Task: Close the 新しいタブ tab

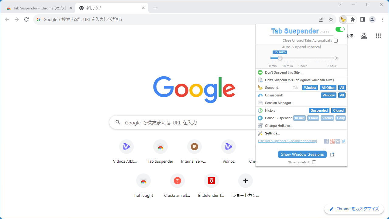Action: pos(143,8)
